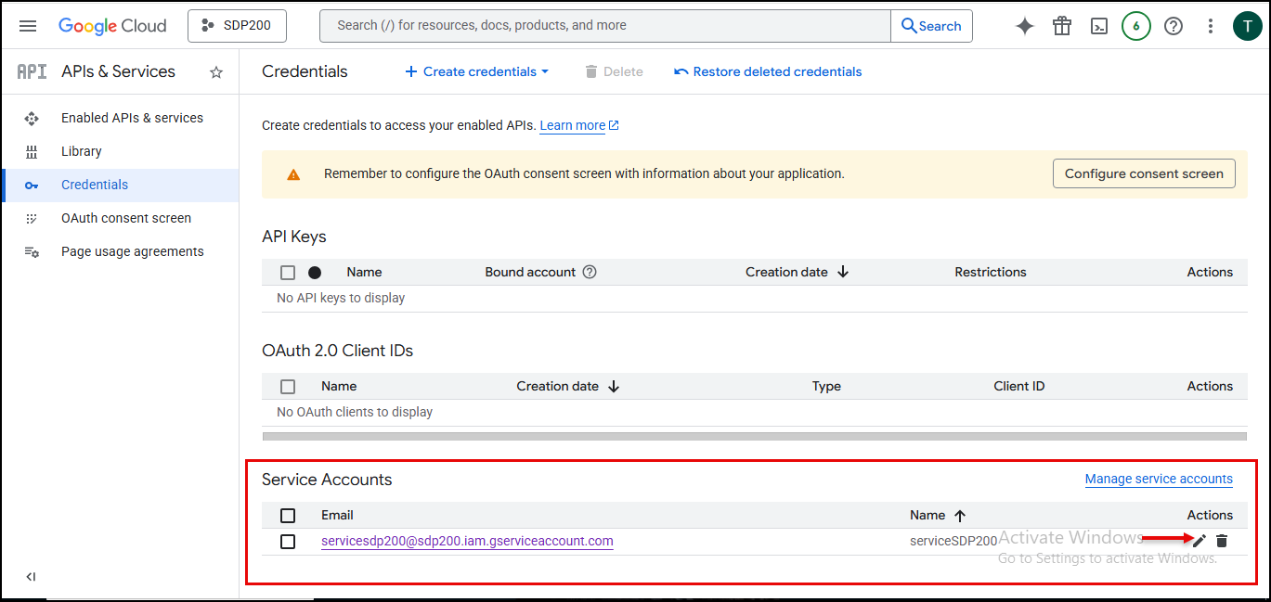Open the free trial gift icon
The width and height of the screenshot is (1271, 602).
click(x=1062, y=26)
